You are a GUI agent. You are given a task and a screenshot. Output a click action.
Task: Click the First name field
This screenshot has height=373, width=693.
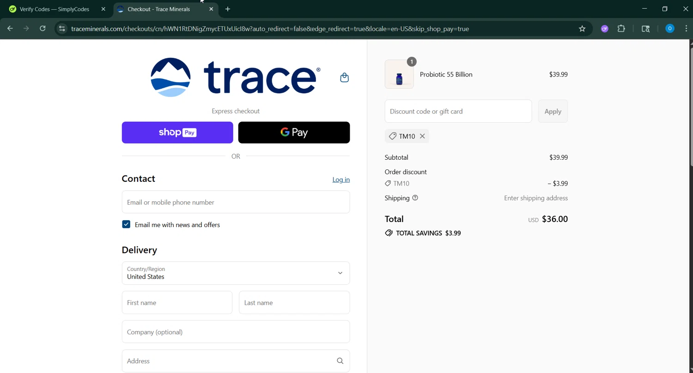177,303
